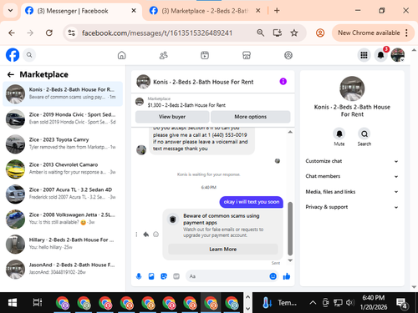Expand Media, files and links section
Screen dimensions: 418x313
[x=352, y=192]
